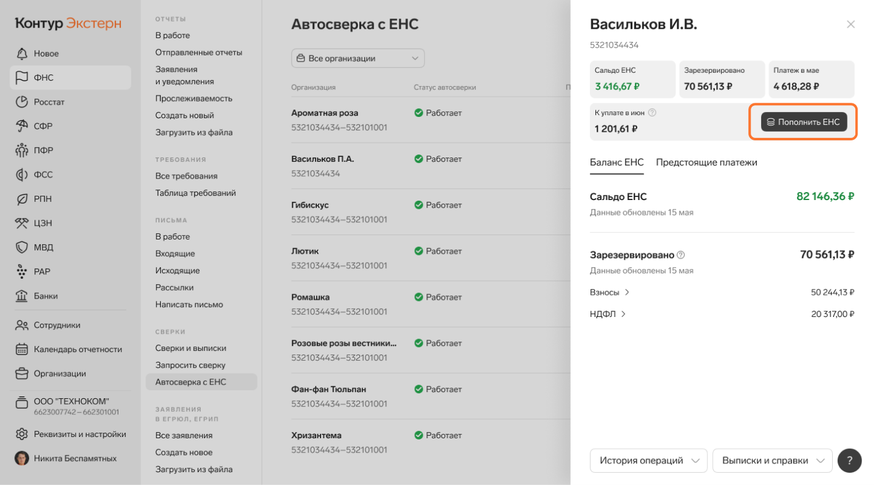Open the Новое bell icon
The height and width of the screenshot is (485, 874).
[x=22, y=54]
